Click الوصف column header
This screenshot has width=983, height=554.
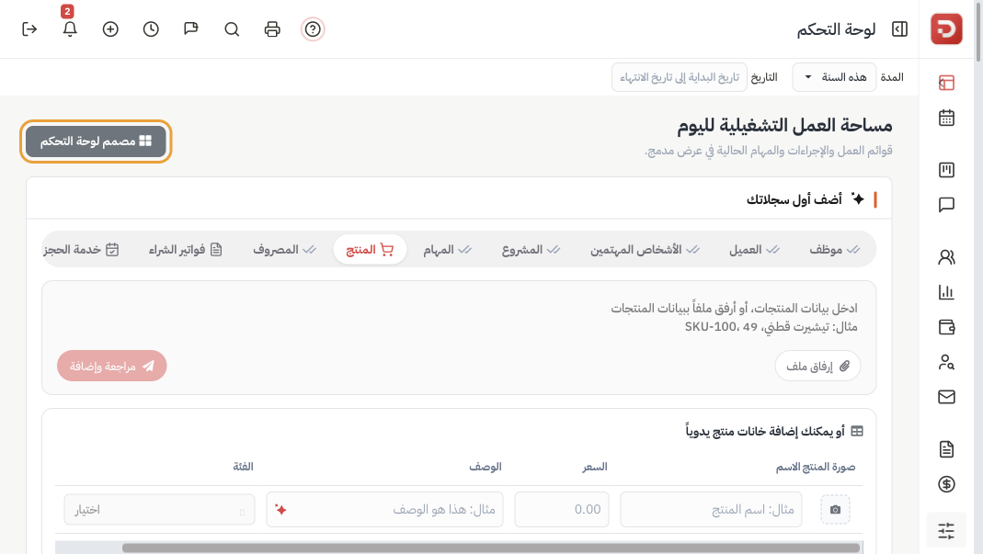[x=486, y=467]
